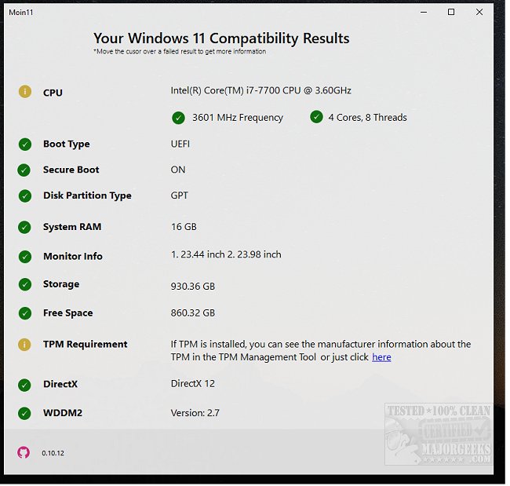
Task: Click green checkmark next to 4 Cores, 8 Threads
Action: (x=316, y=117)
